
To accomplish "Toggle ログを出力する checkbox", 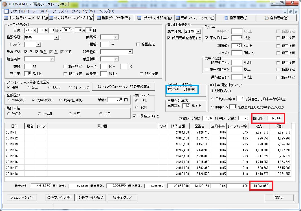I will click(134, 116).
